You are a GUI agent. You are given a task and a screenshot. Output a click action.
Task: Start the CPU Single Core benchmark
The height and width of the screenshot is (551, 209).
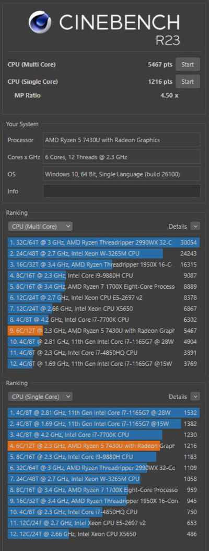coord(188,82)
